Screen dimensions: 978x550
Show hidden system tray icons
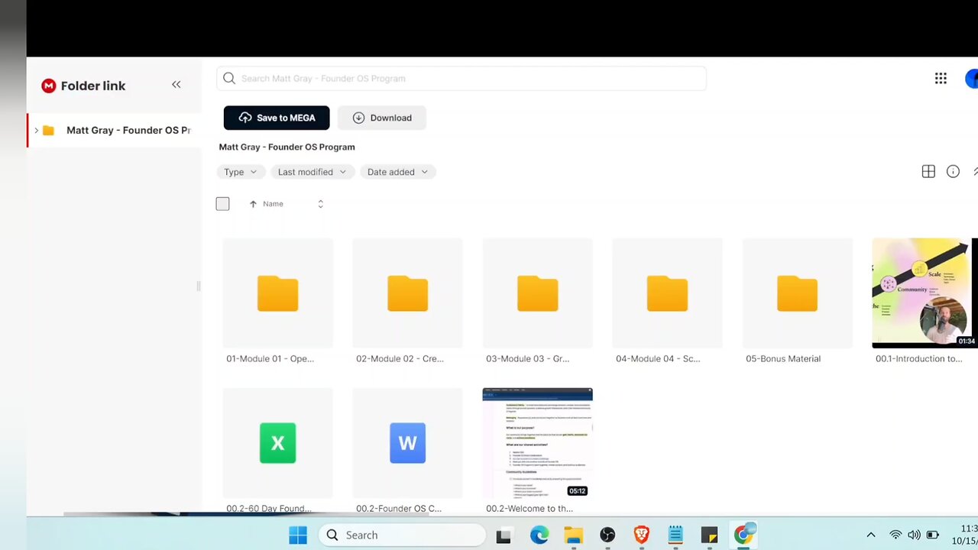870,535
